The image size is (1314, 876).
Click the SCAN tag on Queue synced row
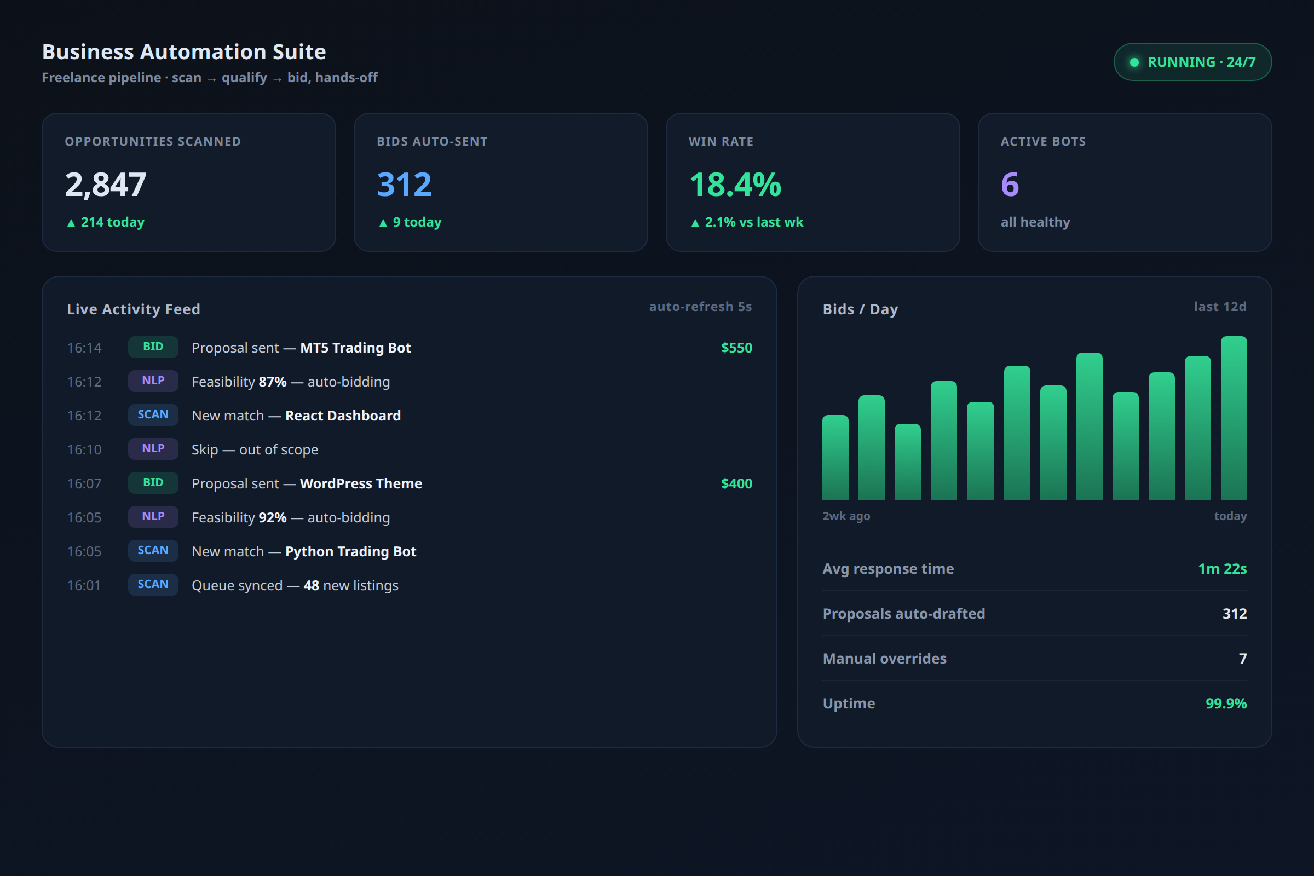click(x=153, y=584)
